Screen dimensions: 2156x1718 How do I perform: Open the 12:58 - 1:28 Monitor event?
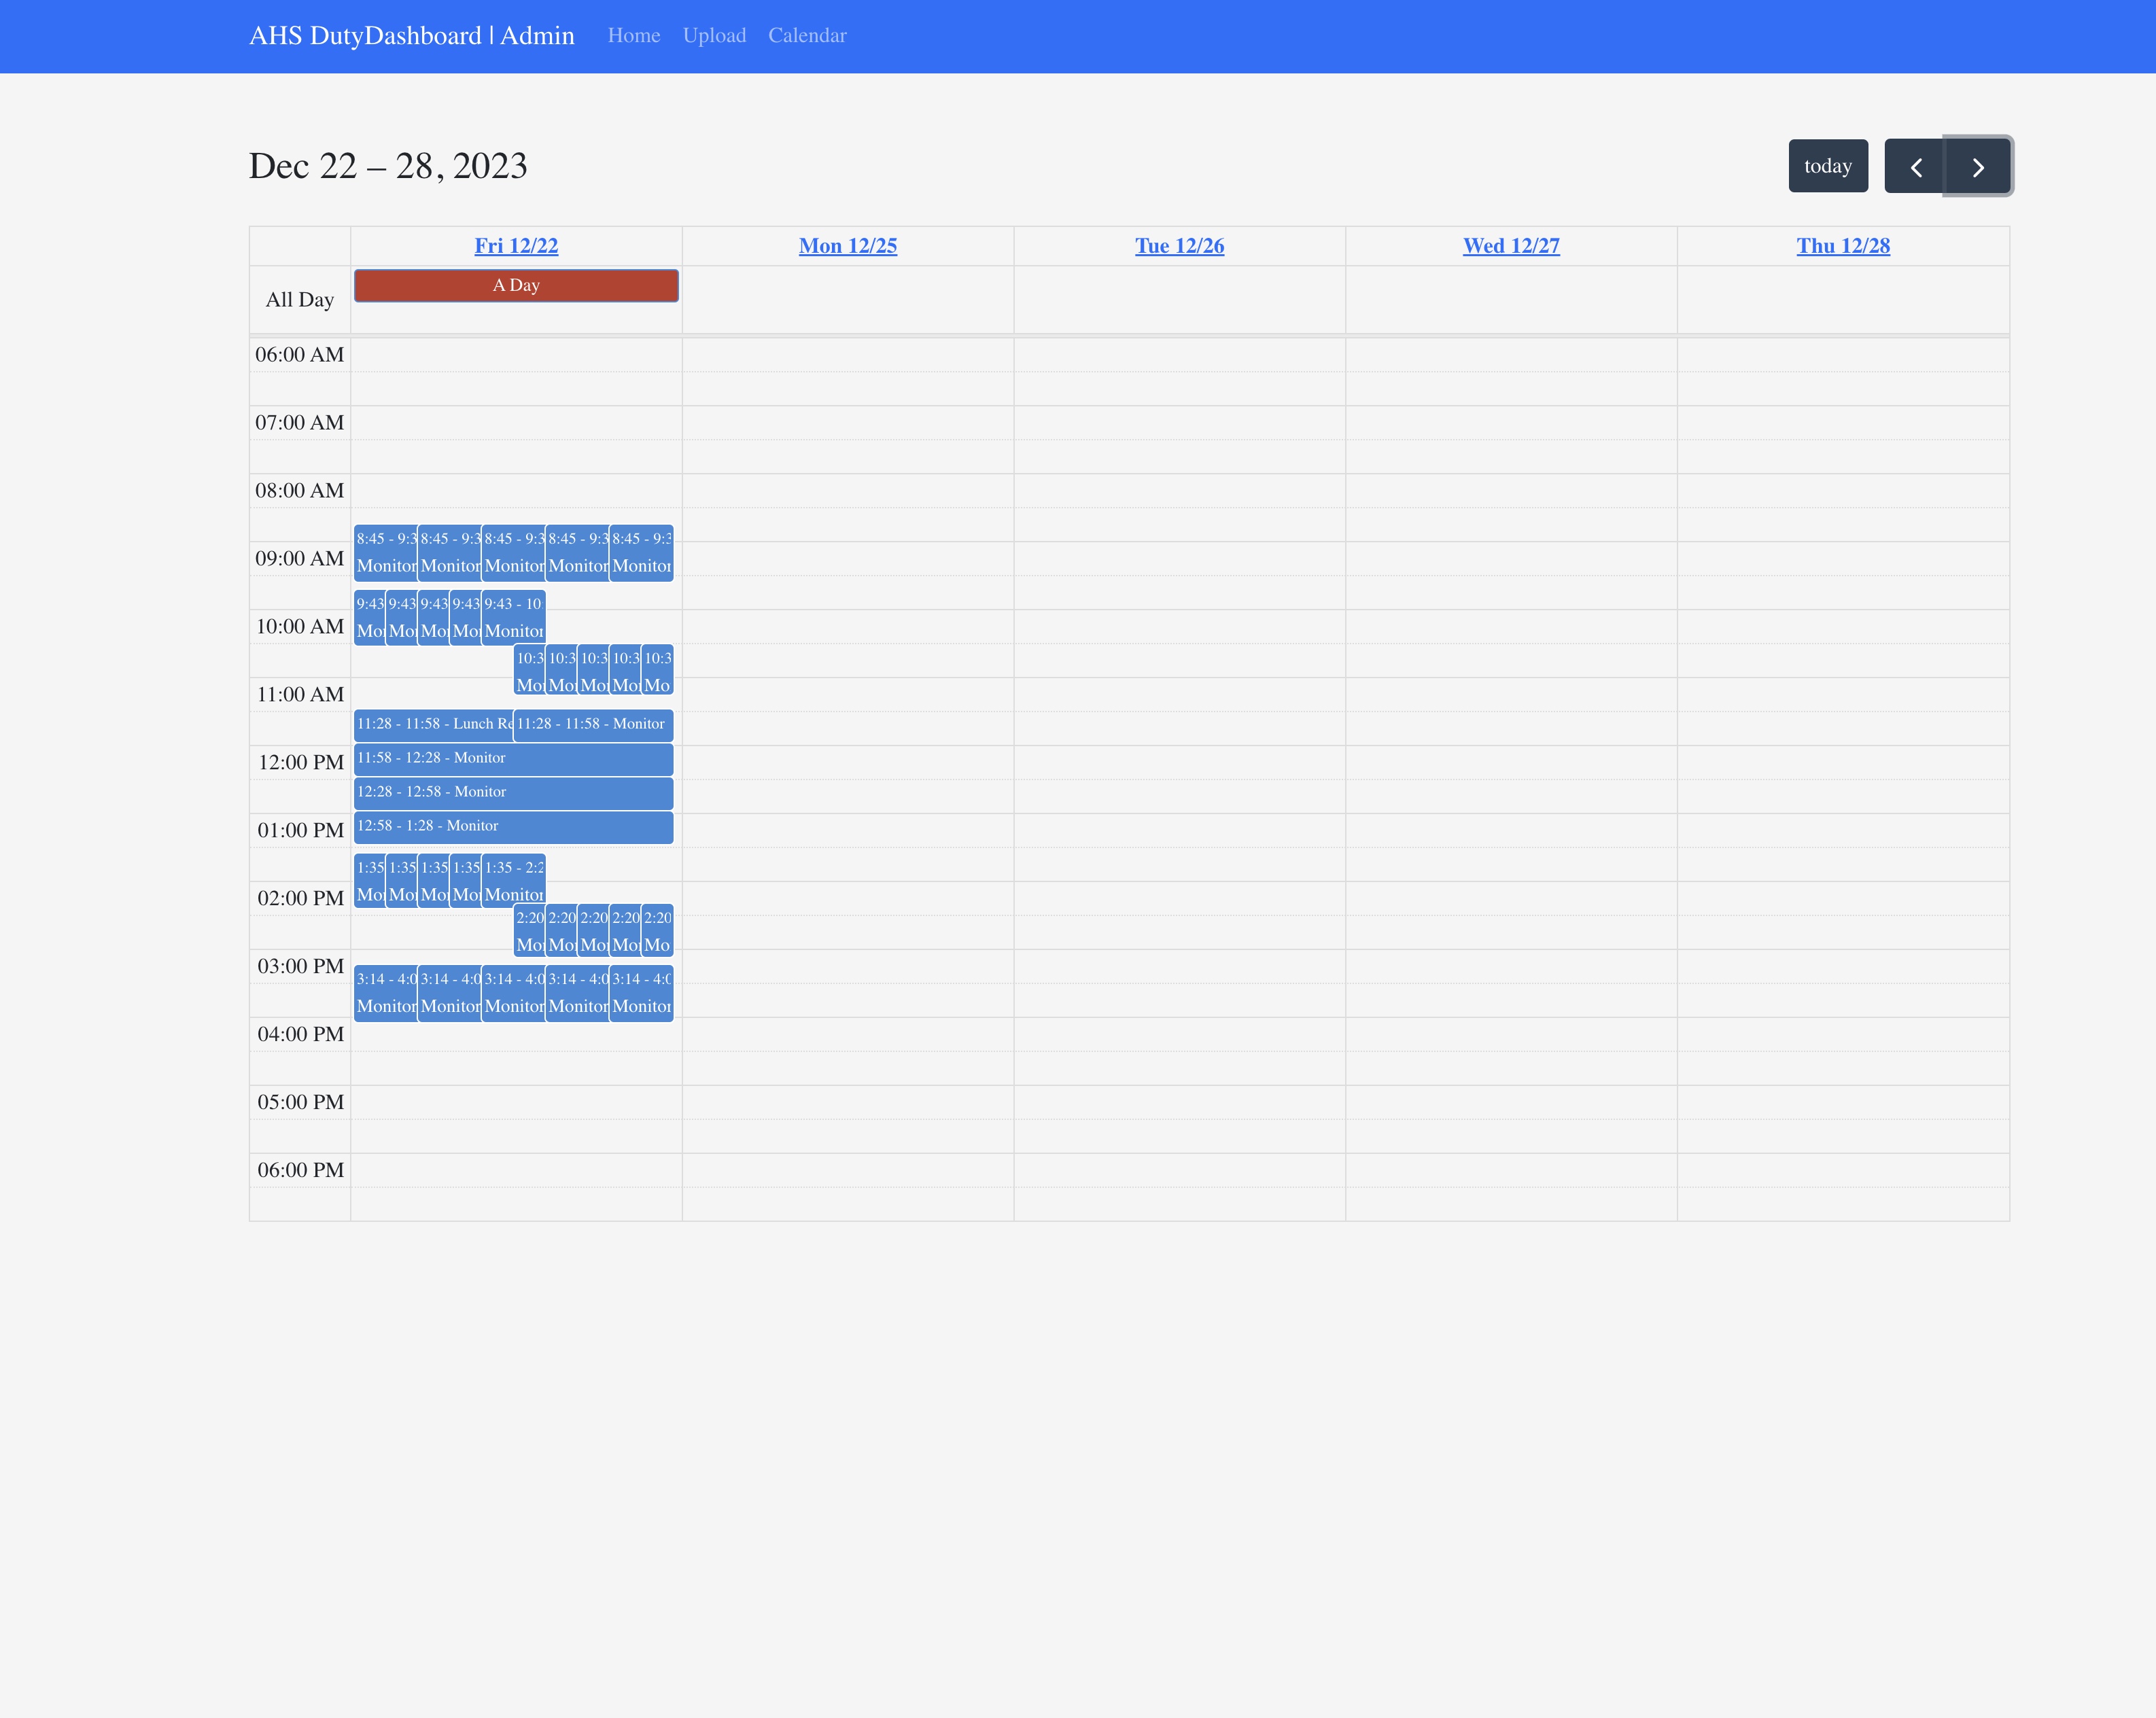click(x=513, y=827)
